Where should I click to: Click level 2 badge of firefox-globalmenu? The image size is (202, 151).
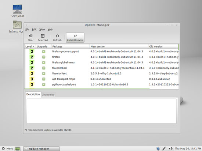(32, 63)
